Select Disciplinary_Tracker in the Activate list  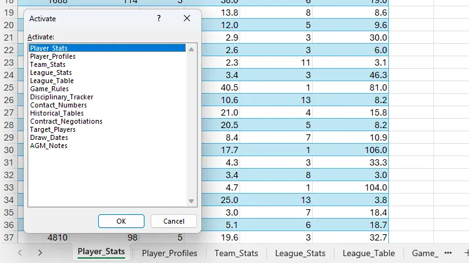click(61, 97)
